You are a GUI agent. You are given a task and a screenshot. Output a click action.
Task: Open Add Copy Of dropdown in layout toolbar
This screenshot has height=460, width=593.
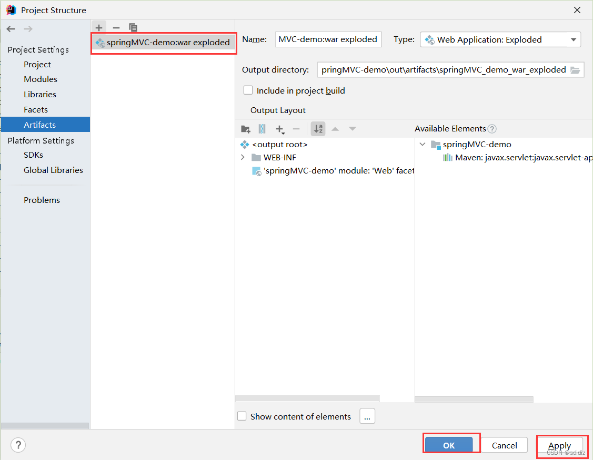[280, 129]
